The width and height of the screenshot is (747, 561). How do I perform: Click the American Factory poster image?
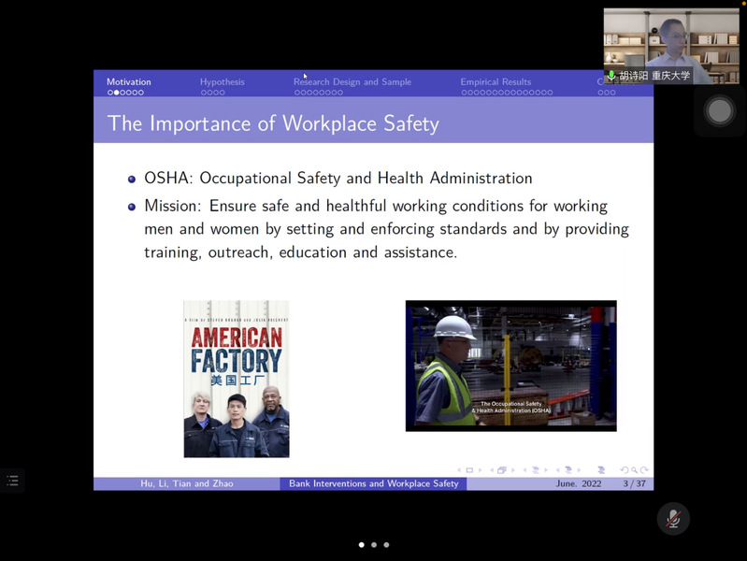pos(236,379)
